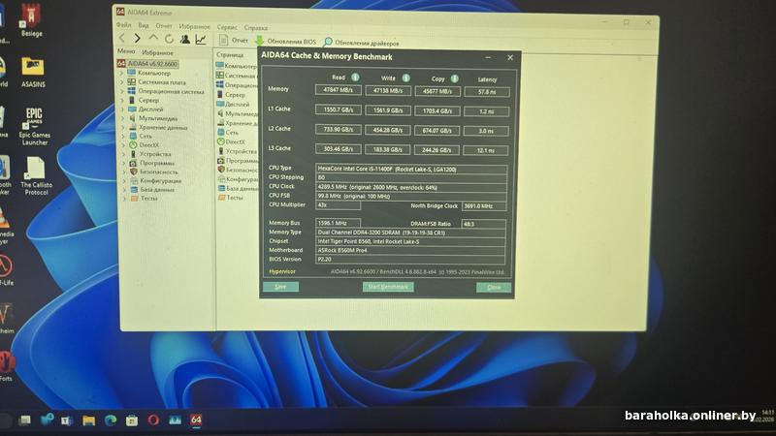Expand the Системная плата tree node
The width and height of the screenshot is (776, 436).
(122, 82)
